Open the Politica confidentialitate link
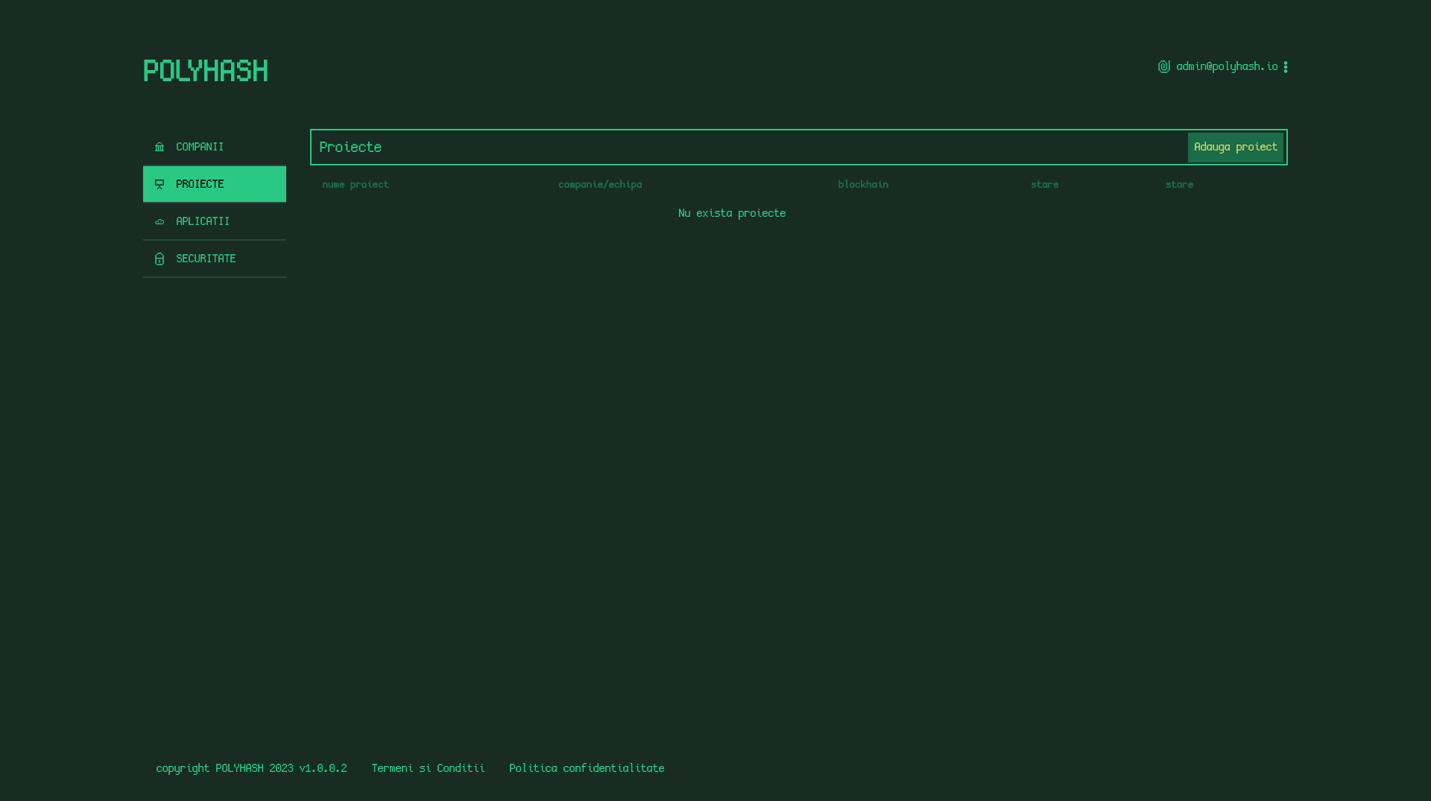 pos(587,767)
